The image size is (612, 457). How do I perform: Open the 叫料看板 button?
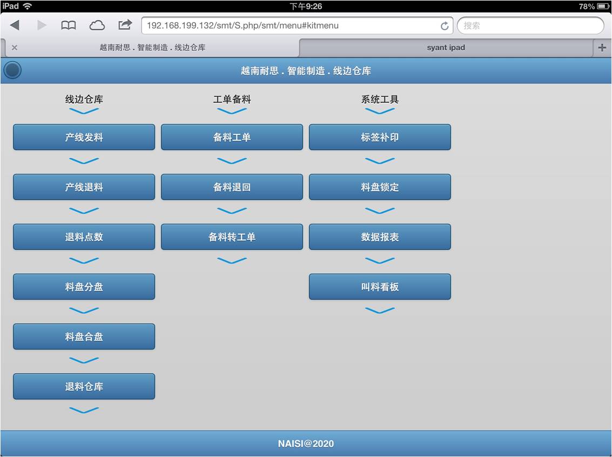380,287
